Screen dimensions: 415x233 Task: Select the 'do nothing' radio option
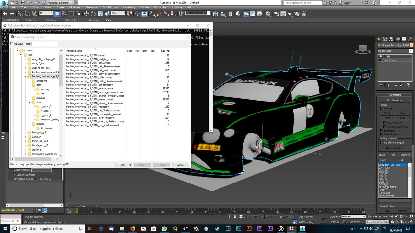coord(37,179)
